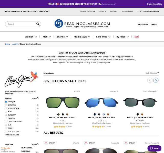Click + See All Brands

tap(12, 135)
